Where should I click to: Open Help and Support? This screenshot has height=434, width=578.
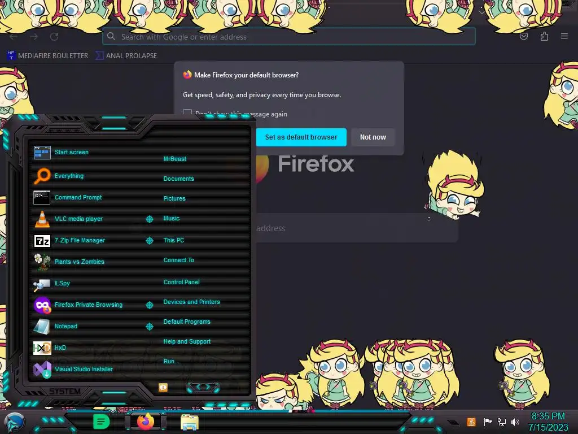point(187,342)
